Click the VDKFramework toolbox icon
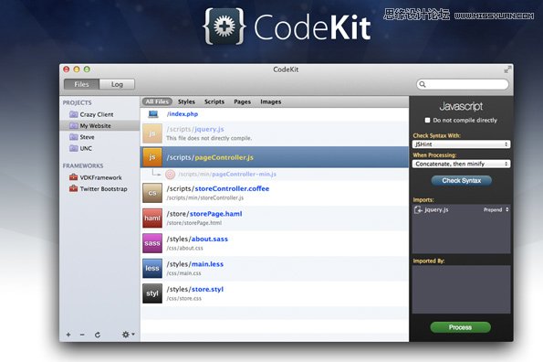The height and width of the screenshot is (362, 543). pyautogui.click(x=73, y=177)
